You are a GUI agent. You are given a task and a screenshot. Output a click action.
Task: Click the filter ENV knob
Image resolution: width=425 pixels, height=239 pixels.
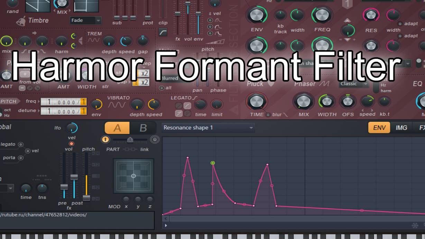pyautogui.click(x=256, y=15)
